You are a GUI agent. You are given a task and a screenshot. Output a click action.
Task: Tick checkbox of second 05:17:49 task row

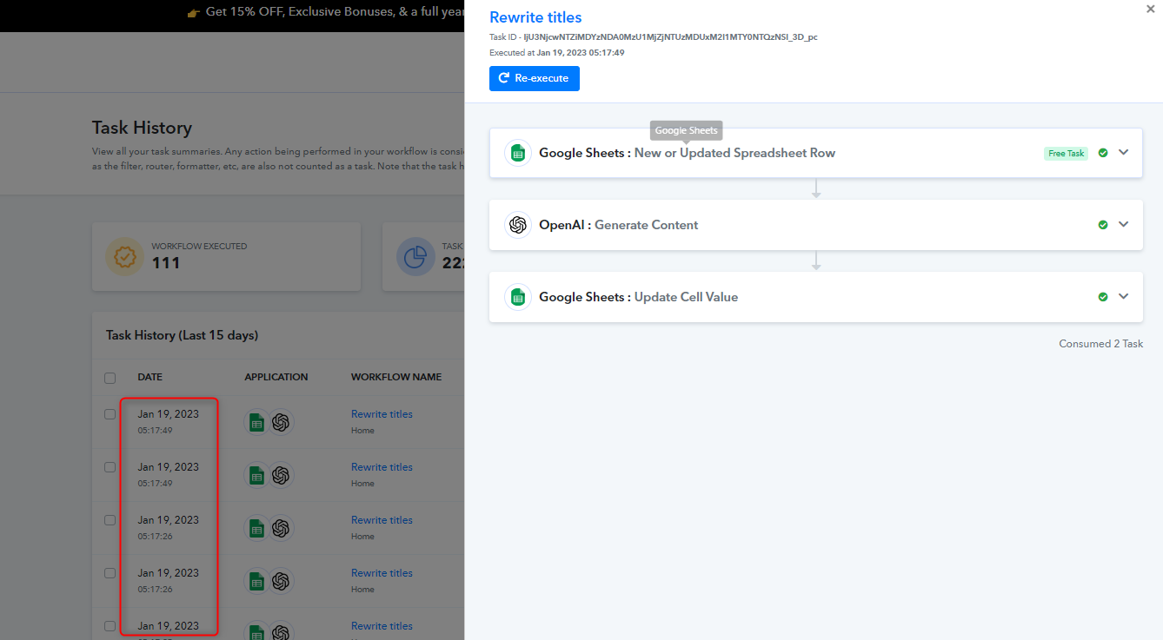tap(110, 467)
